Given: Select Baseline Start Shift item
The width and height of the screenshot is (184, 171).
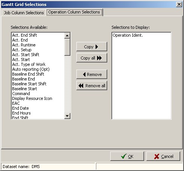Looking at the screenshot, I should point(29,84).
